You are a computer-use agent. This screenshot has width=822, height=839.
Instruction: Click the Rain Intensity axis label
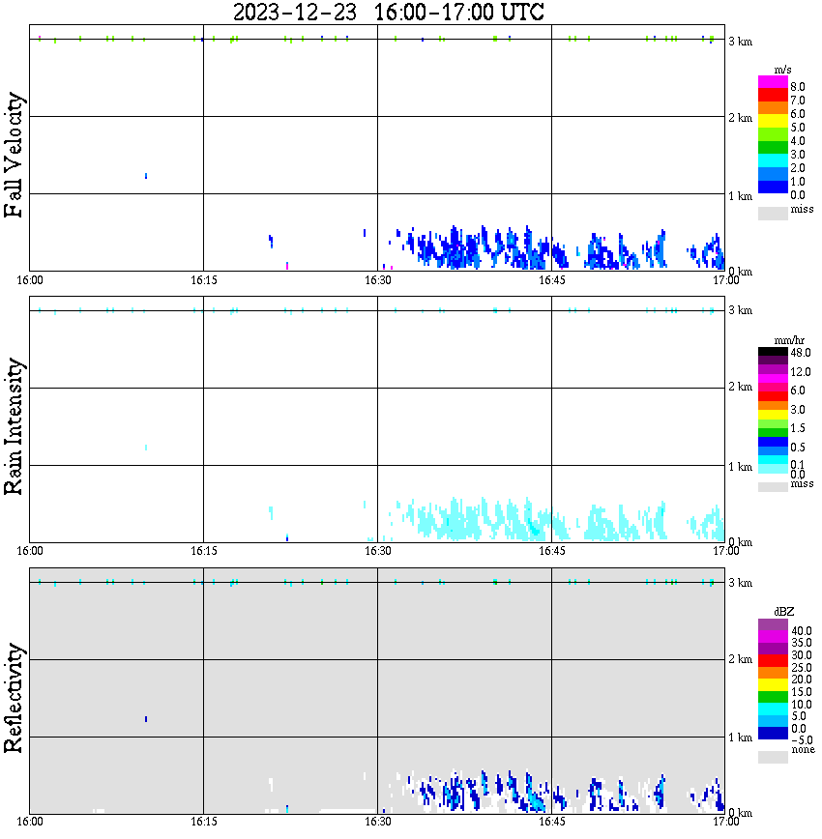14,426
